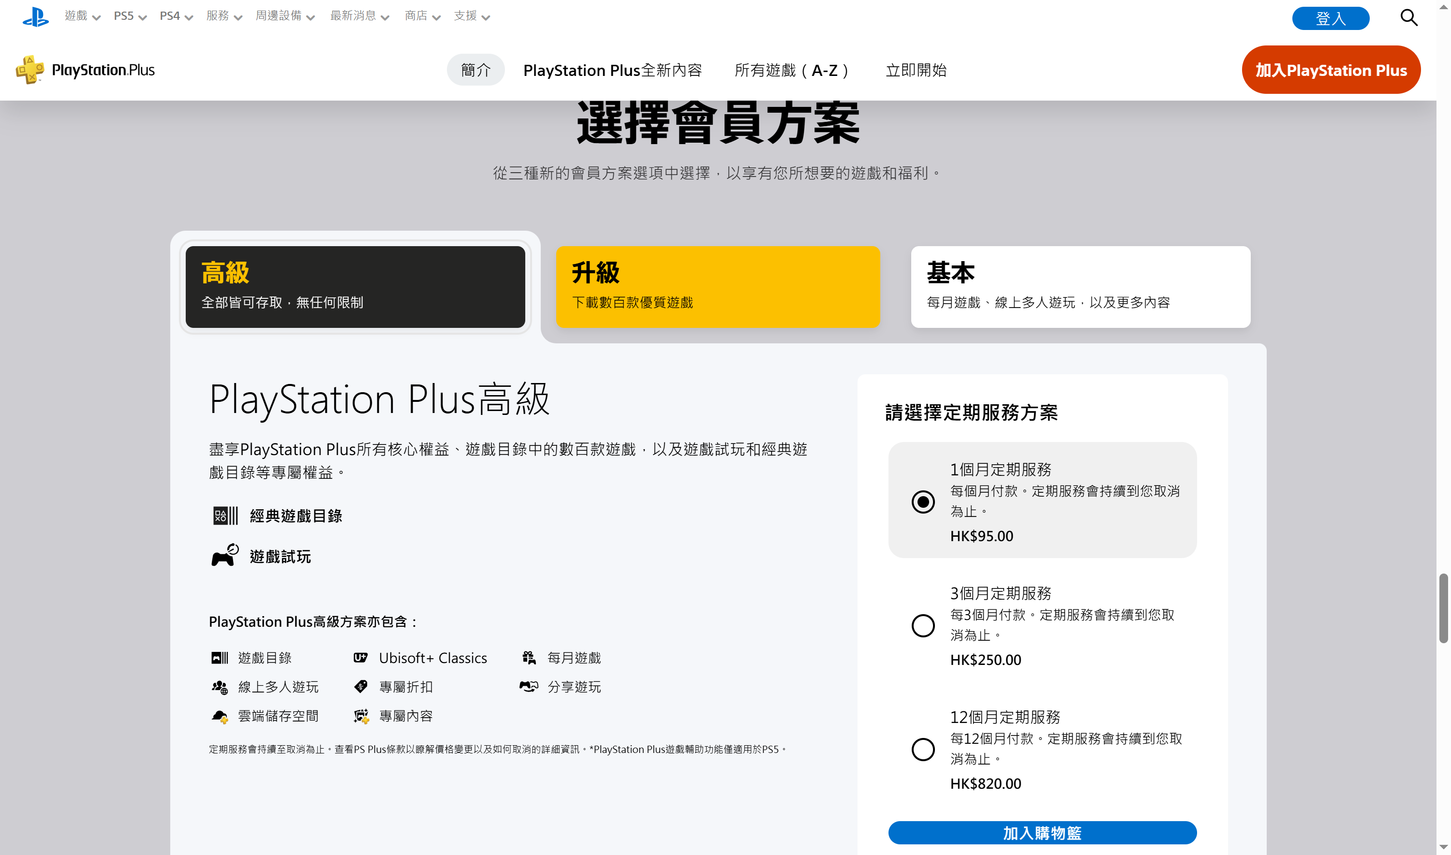Click the 請選擇定期服務方案 heading

[x=971, y=413]
